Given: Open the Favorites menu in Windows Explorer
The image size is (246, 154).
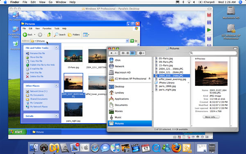Looking at the screenshot, I should pos(47,28).
